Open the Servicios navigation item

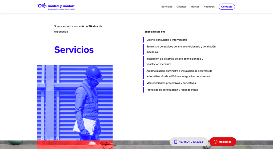(167, 7)
